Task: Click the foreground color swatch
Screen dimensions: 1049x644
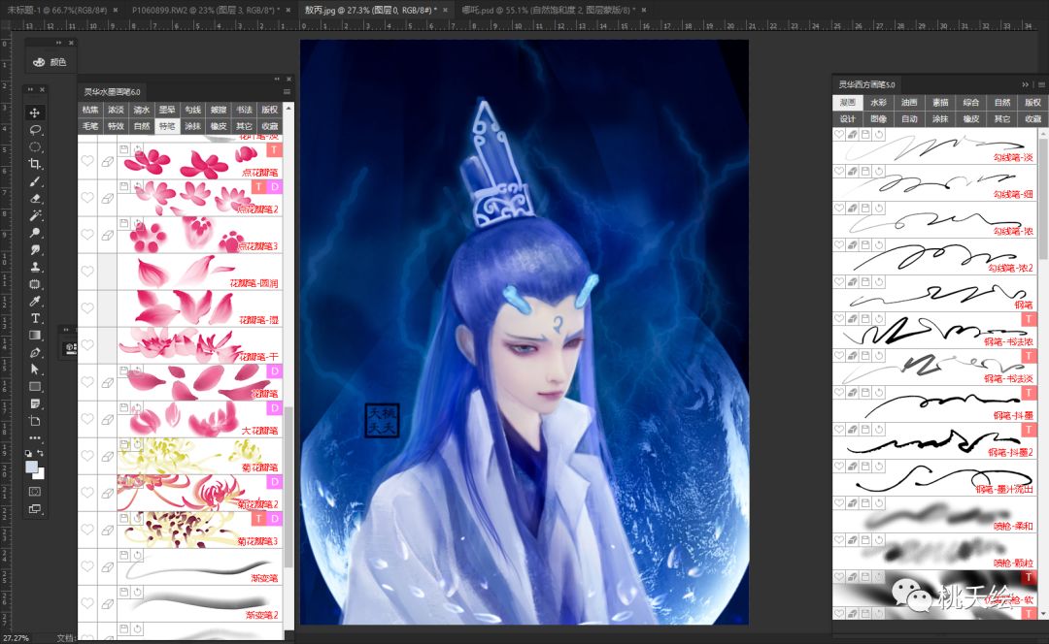Action: 31,467
